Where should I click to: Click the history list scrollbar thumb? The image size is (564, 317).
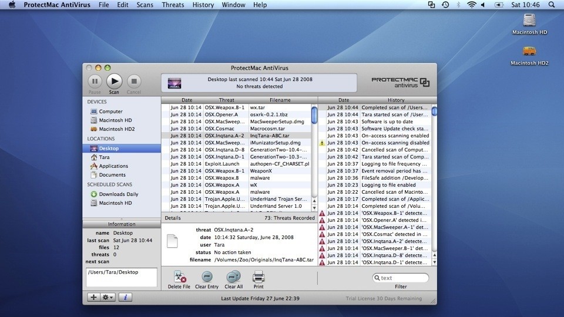[x=434, y=111]
